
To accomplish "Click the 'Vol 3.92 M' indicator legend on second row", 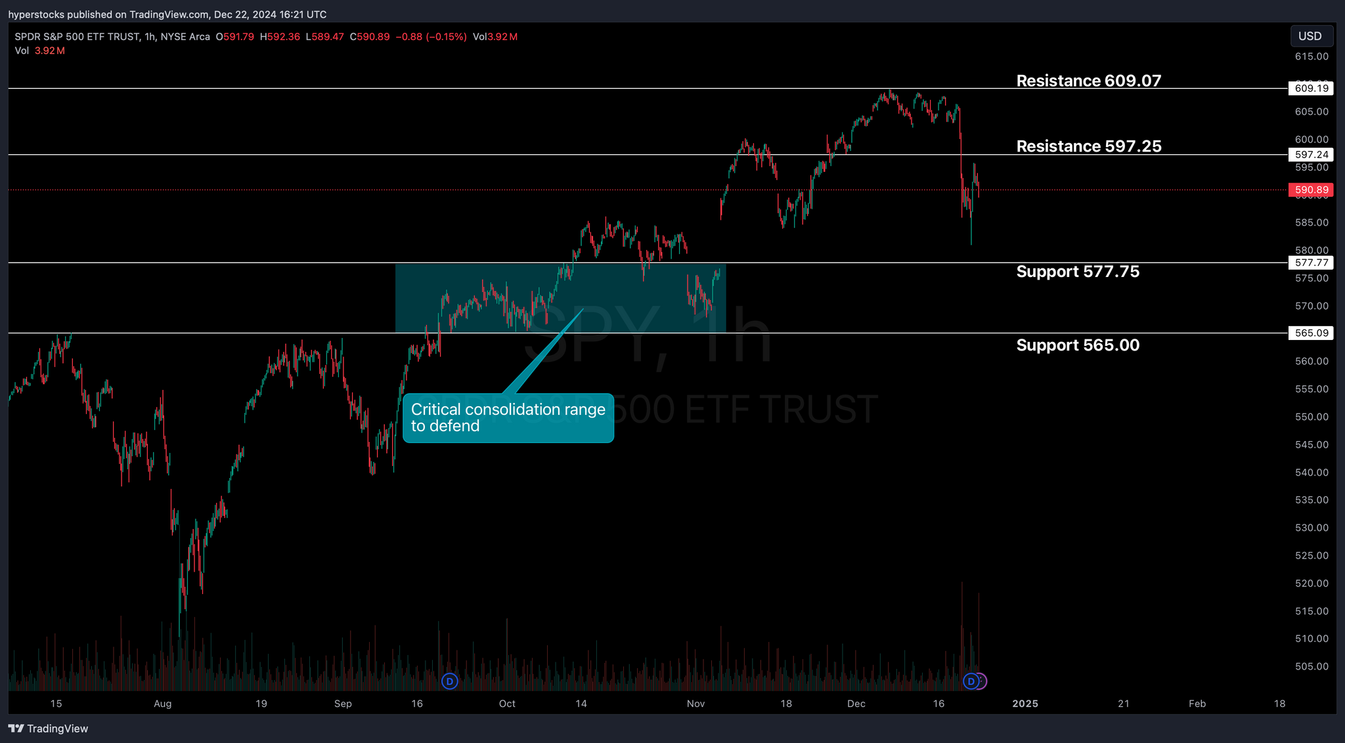I will coord(39,51).
